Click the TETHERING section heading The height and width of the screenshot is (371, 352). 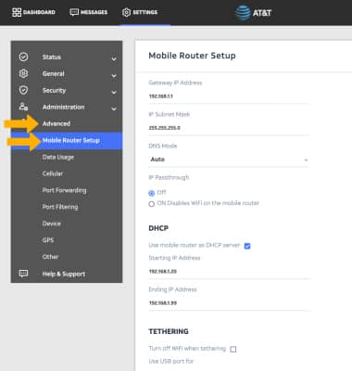[x=169, y=331]
